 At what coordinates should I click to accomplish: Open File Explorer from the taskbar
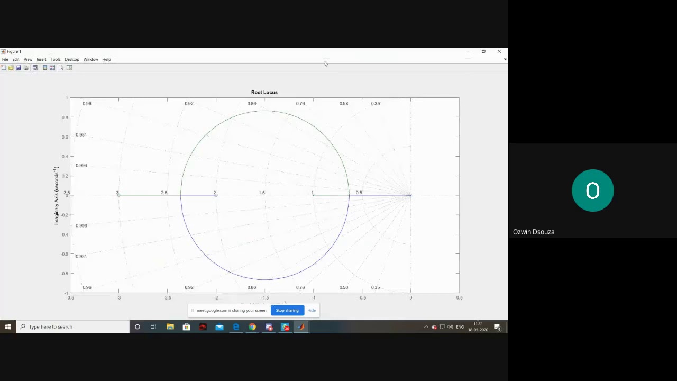coord(170,327)
